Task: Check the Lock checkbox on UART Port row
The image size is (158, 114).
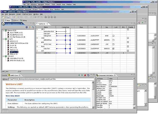Action: click(113, 53)
